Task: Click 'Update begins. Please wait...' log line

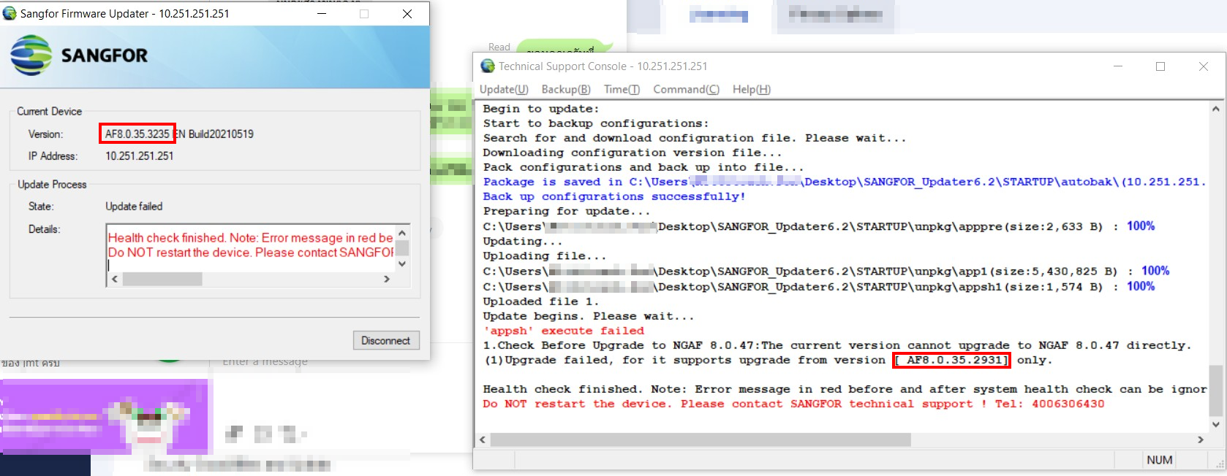Action: click(x=589, y=316)
